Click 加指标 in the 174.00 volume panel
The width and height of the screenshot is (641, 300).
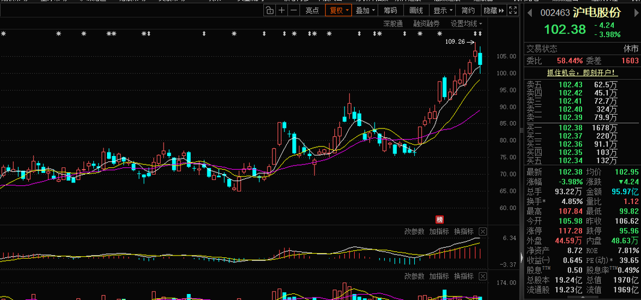pos(439,277)
